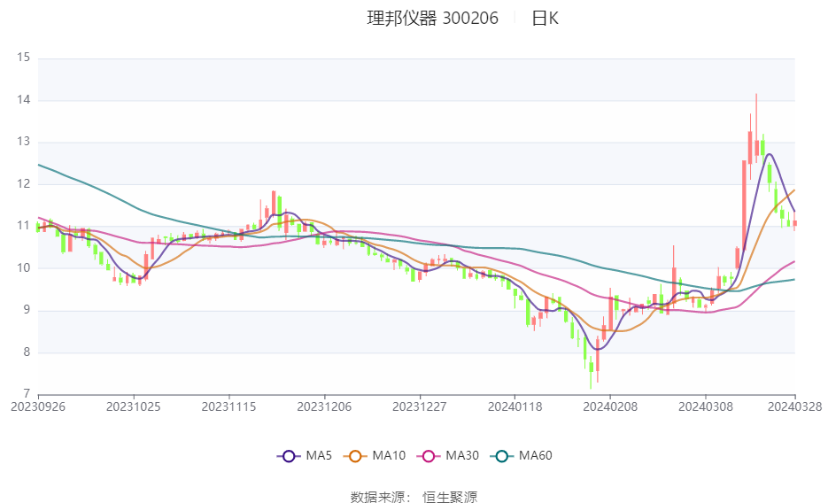Hide the MA5 line via its label
This screenshot has height=503, width=828.
tap(319, 455)
